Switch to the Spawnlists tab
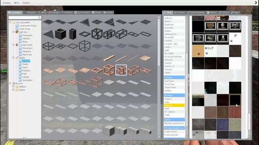 click(x=15, y=12)
